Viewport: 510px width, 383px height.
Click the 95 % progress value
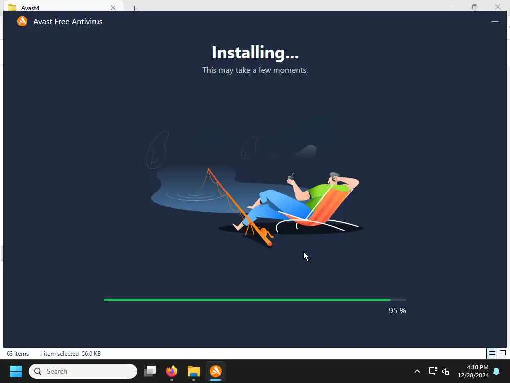click(397, 311)
